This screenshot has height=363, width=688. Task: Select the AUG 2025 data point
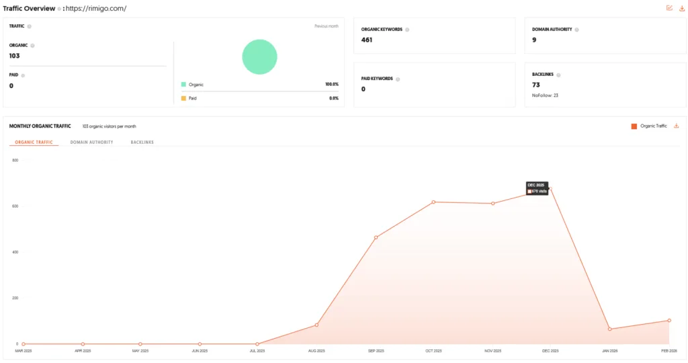tap(317, 325)
